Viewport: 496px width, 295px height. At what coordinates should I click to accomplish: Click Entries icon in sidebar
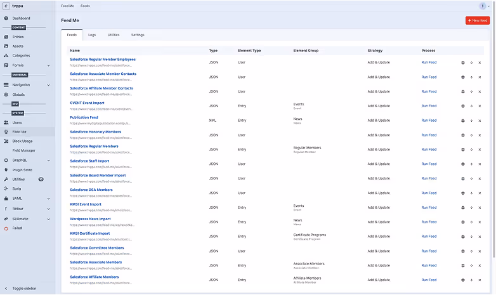pyautogui.click(x=6, y=37)
